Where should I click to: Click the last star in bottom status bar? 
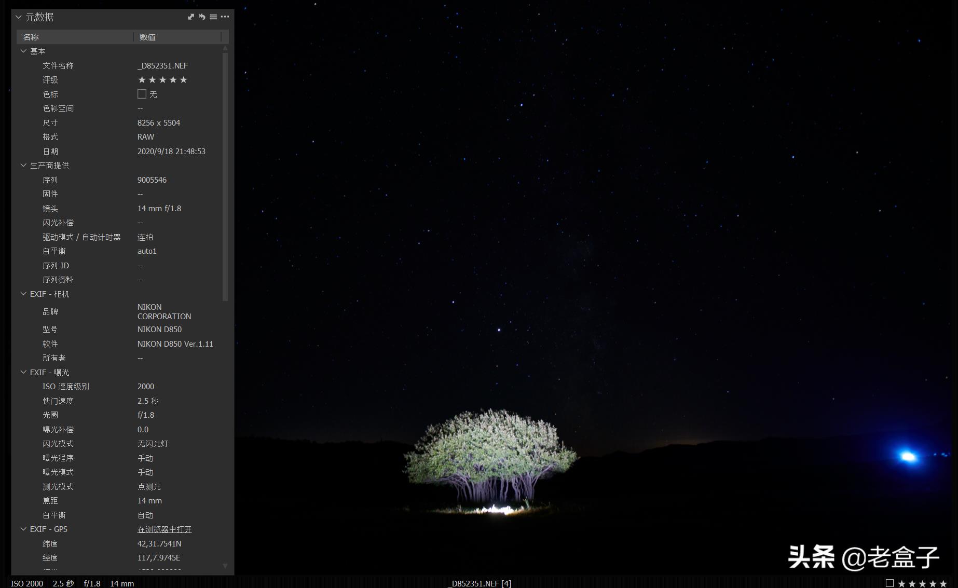pyautogui.click(x=943, y=584)
